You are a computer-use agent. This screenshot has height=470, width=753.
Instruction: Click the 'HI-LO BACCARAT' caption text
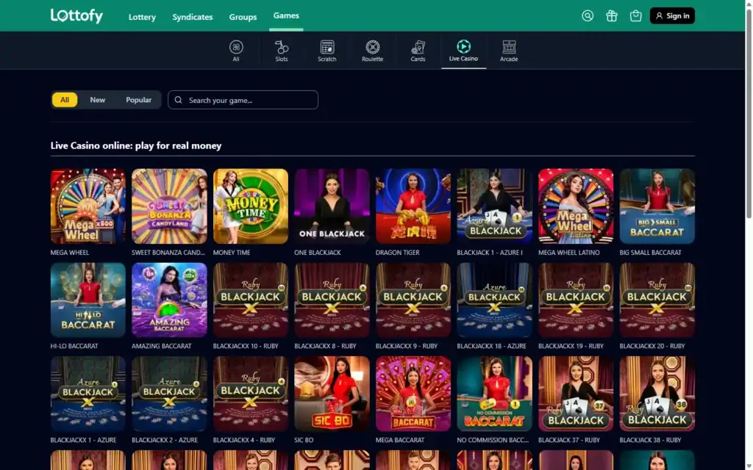pyautogui.click(x=74, y=346)
